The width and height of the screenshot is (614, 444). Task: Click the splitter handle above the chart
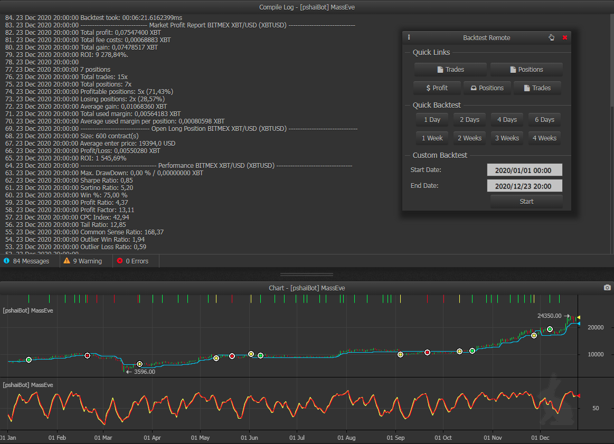coord(307,275)
